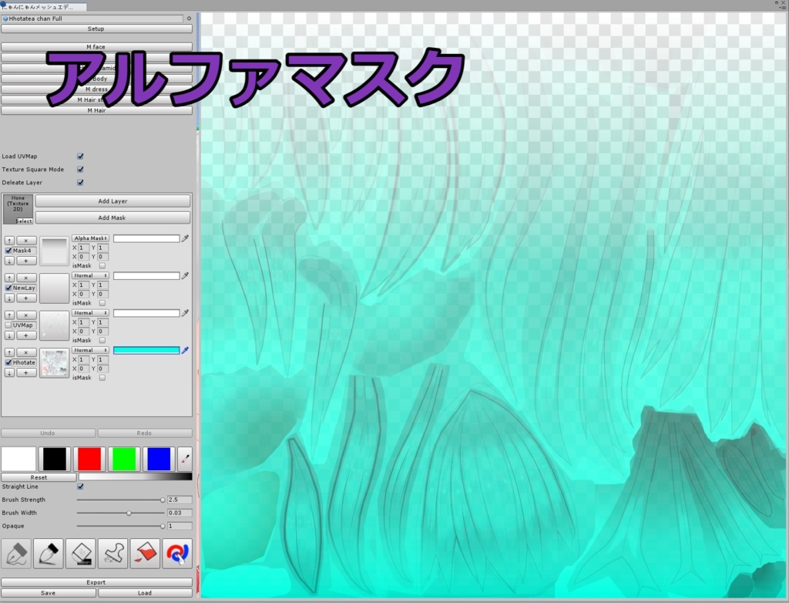The image size is (789, 603).
Task: Show the UVMap layer by checking its box
Action: 8,325
